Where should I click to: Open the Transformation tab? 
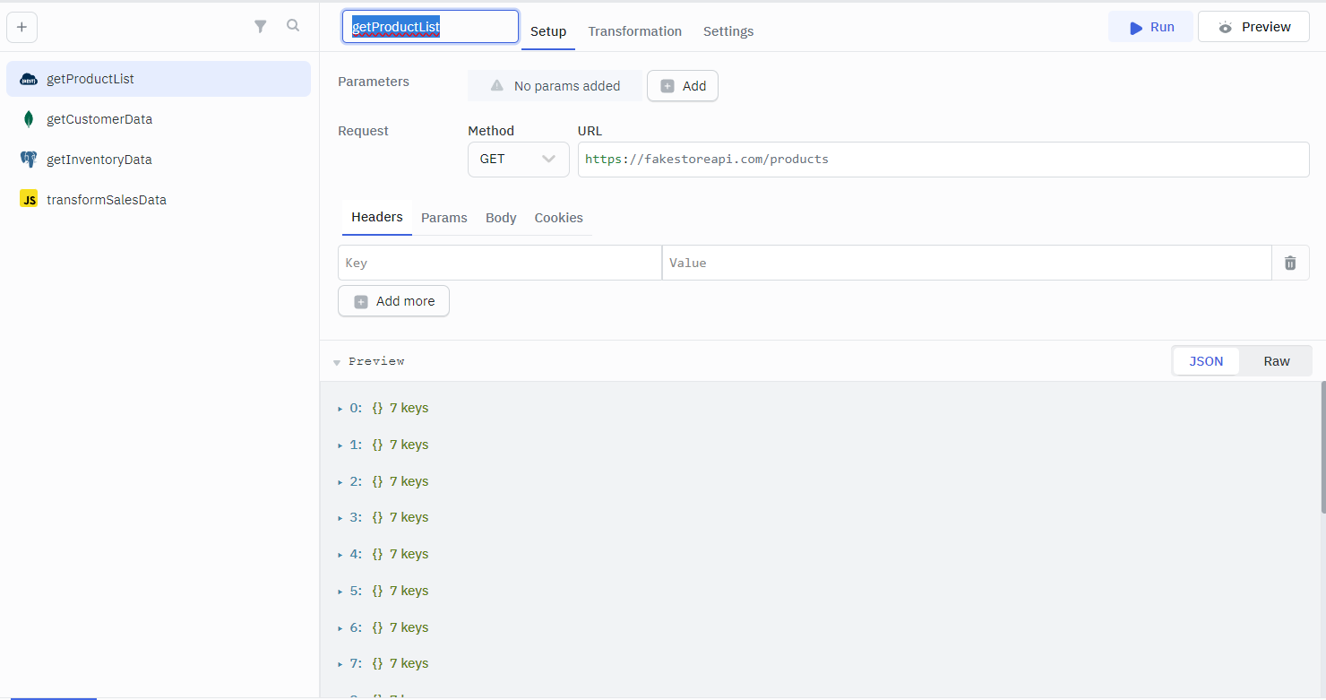tap(634, 31)
